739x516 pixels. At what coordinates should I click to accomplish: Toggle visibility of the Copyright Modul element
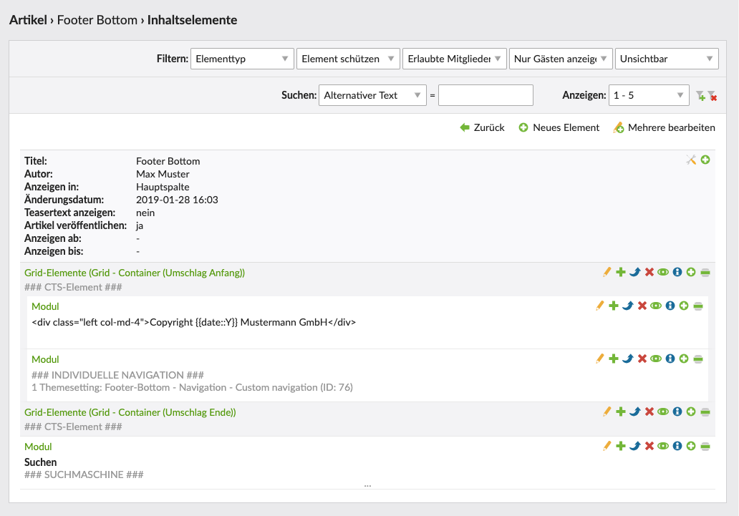click(x=656, y=306)
